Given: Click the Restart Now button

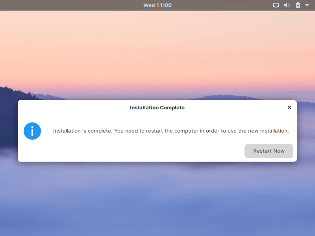Looking at the screenshot, I should 269,151.
